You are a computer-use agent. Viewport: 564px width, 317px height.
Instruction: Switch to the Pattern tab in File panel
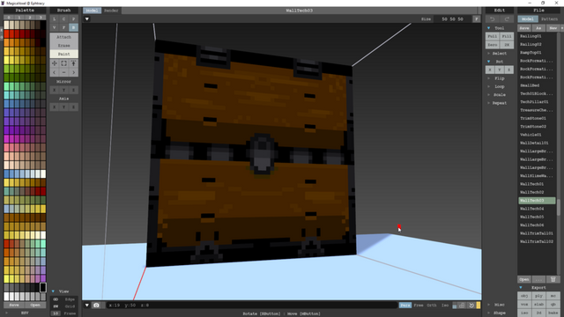tap(549, 19)
